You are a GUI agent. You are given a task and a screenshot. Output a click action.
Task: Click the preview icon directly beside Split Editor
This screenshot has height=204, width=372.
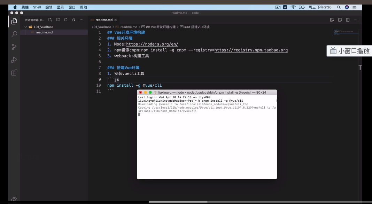point(340,20)
